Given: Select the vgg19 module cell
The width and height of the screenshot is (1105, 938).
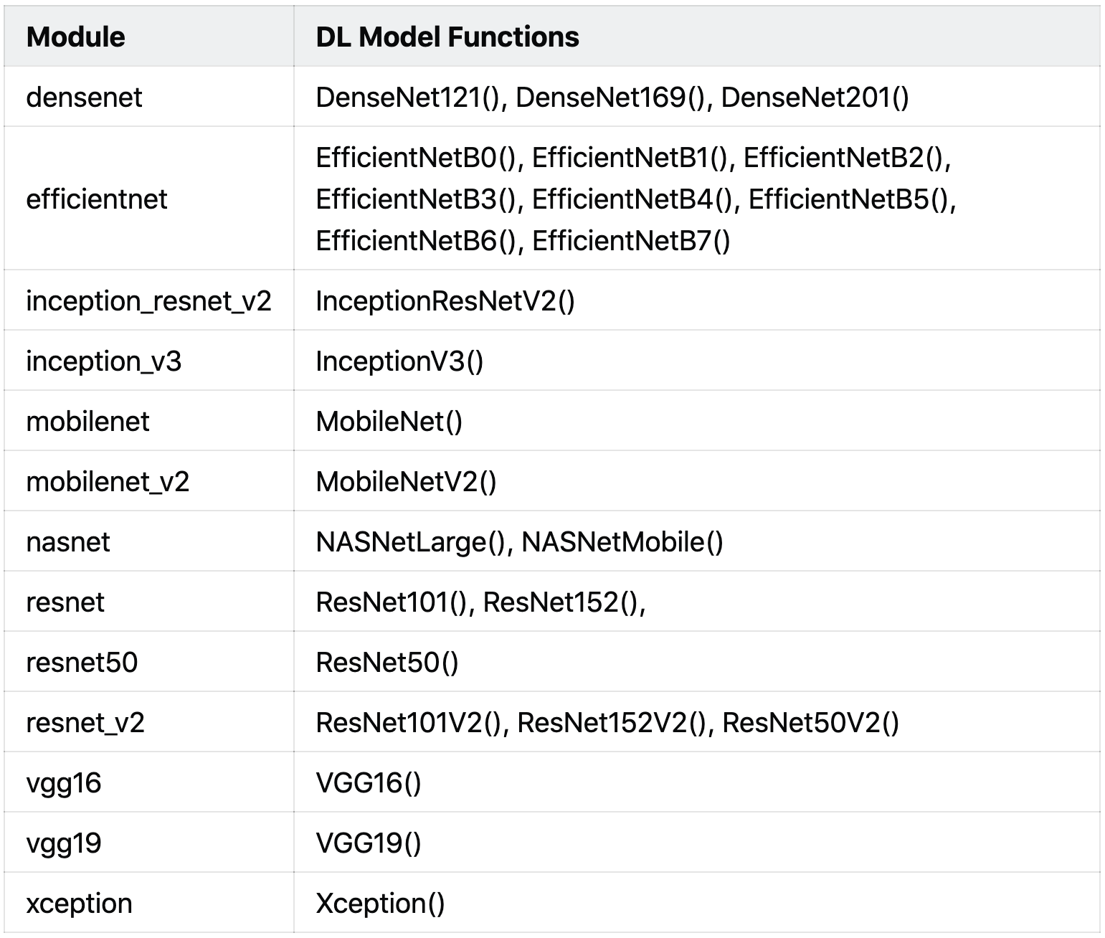Looking at the screenshot, I should click(x=64, y=843).
